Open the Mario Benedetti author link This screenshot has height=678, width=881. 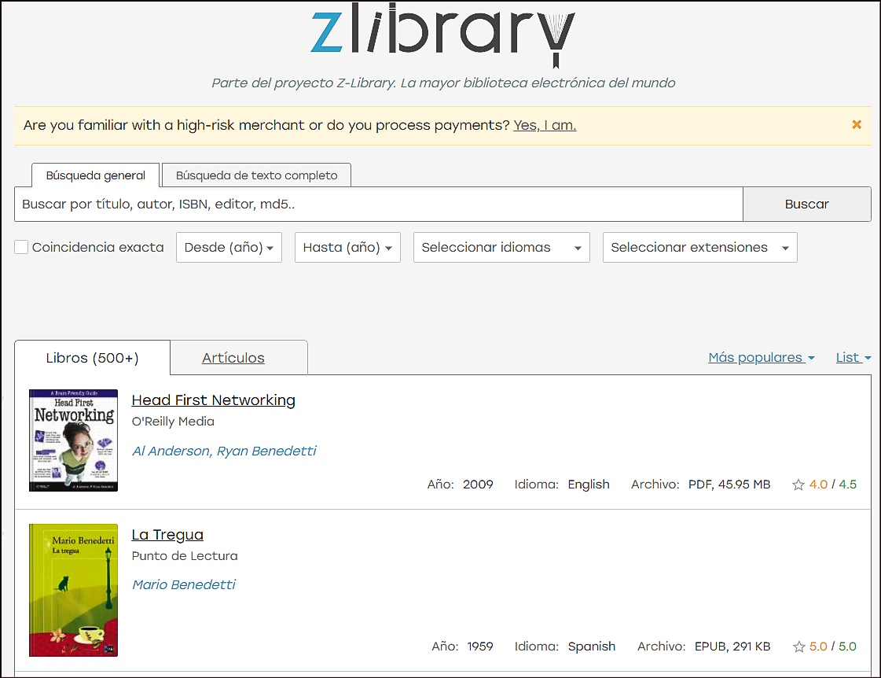point(184,584)
